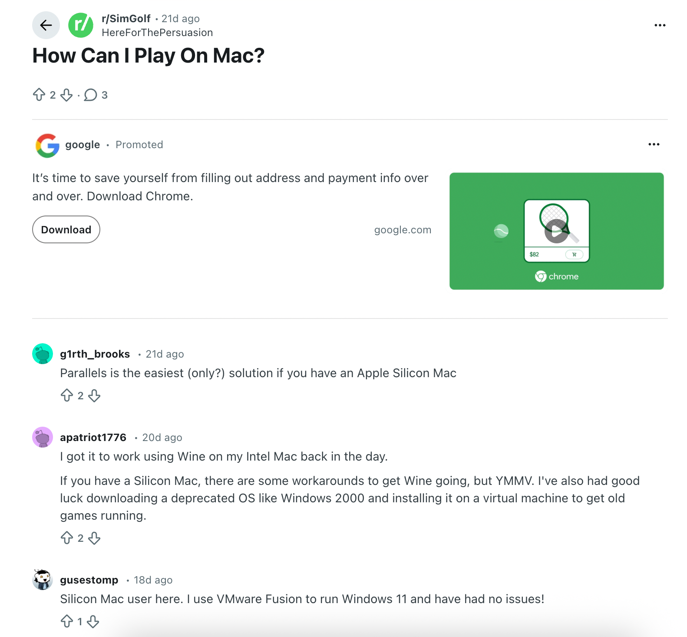Downvote apatriot1776's comment
This screenshot has width=687, height=637.
click(94, 538)
